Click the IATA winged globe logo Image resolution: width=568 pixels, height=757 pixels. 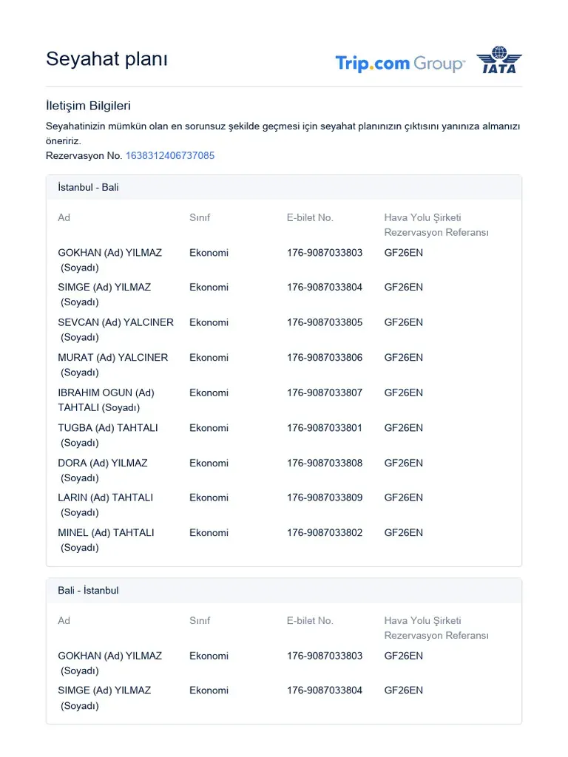pos(498,60)
